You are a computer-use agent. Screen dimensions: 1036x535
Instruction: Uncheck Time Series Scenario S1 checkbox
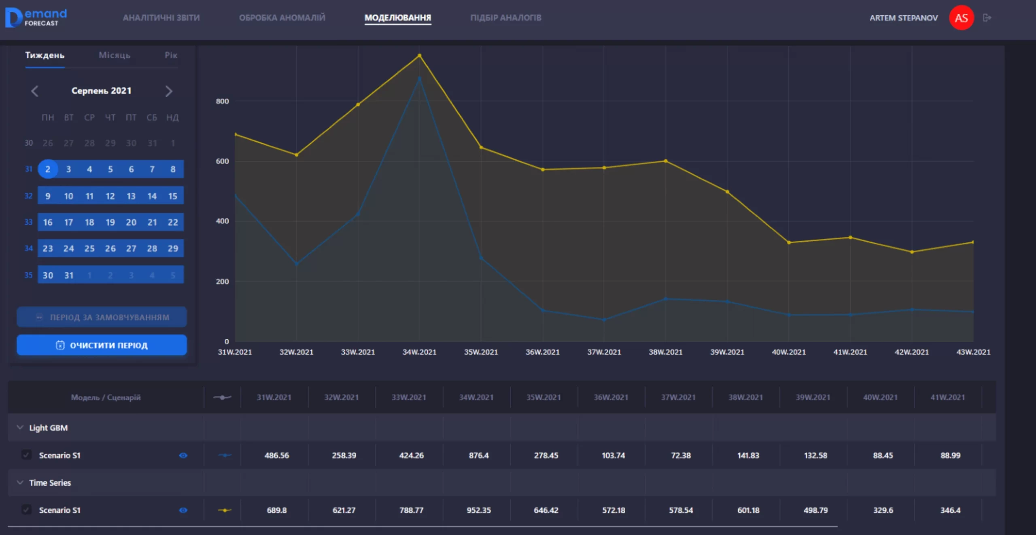(x=26, y=510)
